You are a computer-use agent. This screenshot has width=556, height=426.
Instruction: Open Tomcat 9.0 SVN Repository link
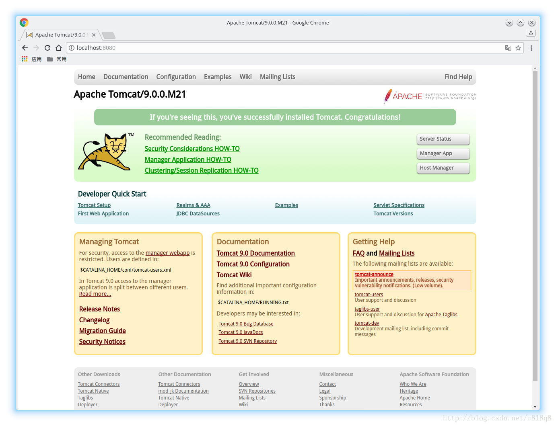click(x=247, y=341)
